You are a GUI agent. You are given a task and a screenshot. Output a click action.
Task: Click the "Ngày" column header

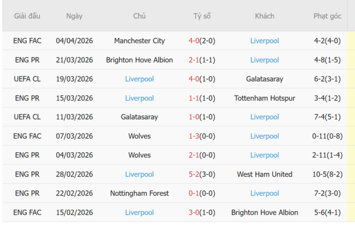click(x=74, y=16)
